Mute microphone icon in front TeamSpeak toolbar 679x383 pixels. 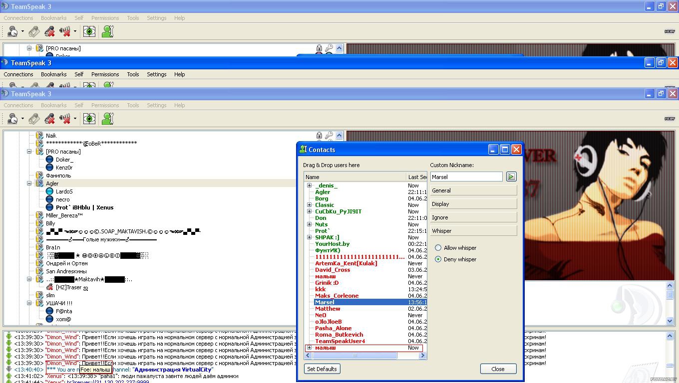tap(49, 119)
